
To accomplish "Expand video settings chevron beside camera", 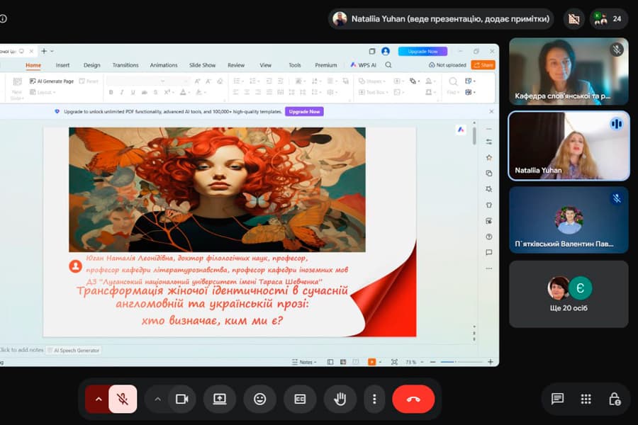I will (x=157, y=399).
